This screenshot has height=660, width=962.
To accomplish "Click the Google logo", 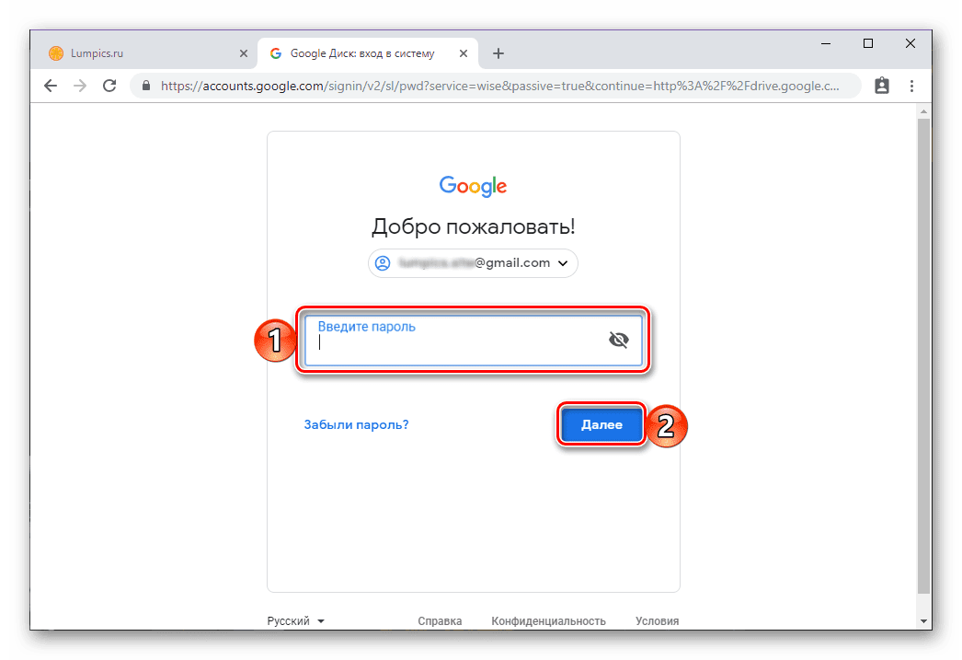I will point(473,186).
